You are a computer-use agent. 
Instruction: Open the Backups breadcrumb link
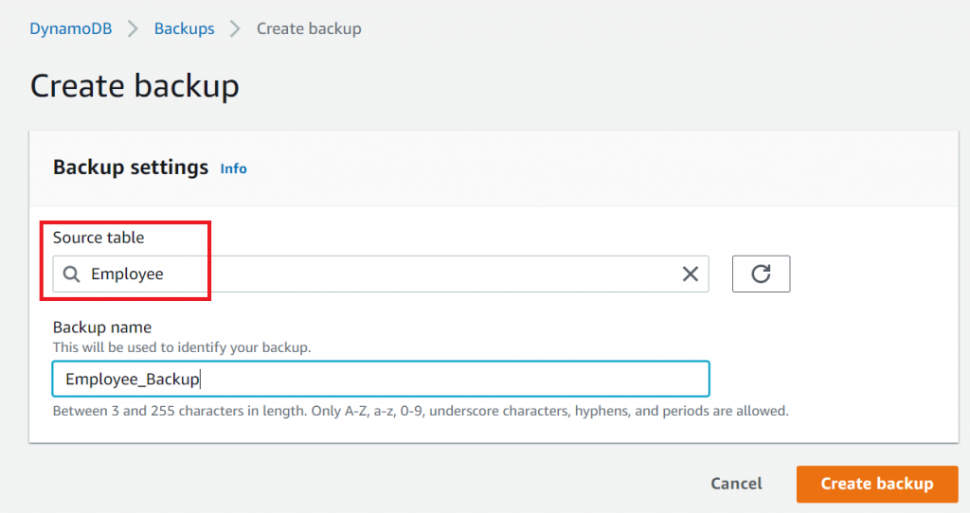pyautogui.click(x=185, y=28)
